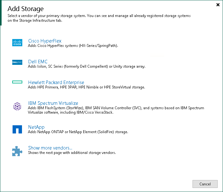Choose the Dell EMC vendor link

pyautogui.click(x=38, y=62)
